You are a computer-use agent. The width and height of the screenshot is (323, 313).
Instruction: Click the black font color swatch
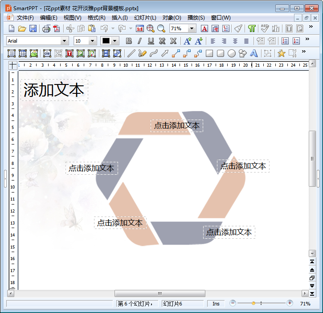point(106,41)
